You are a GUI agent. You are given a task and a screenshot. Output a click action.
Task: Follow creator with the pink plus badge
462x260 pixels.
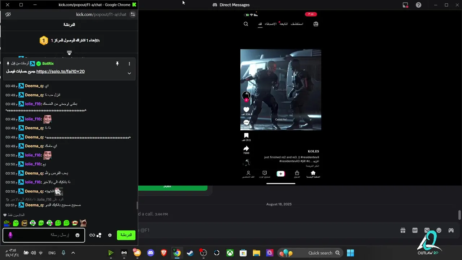246,100
